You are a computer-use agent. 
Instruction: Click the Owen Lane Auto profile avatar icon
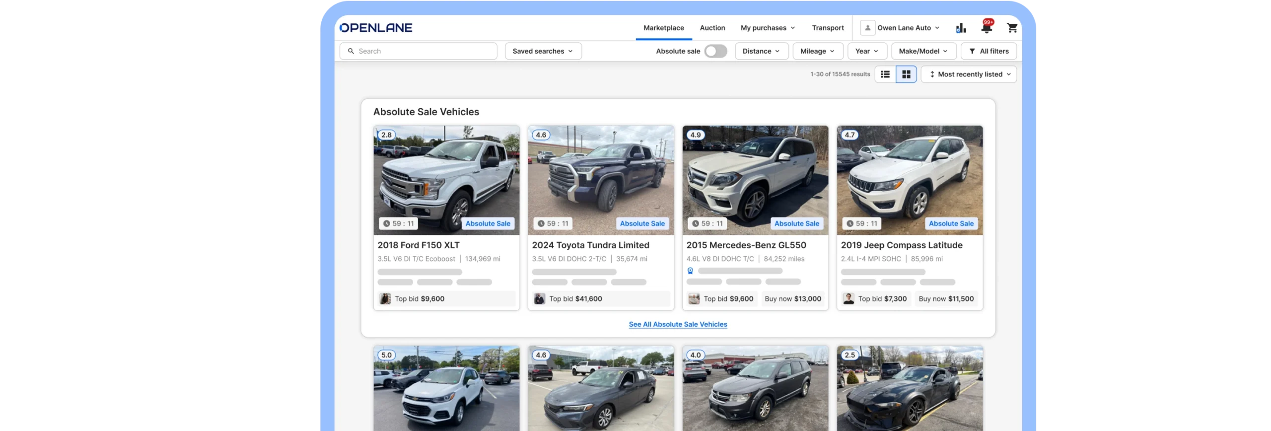(x=867, y=28)
